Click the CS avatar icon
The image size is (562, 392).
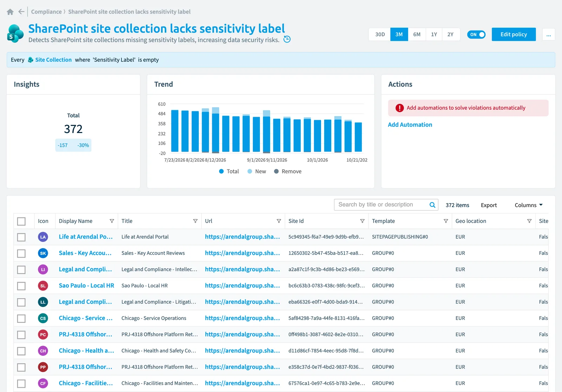43,318
